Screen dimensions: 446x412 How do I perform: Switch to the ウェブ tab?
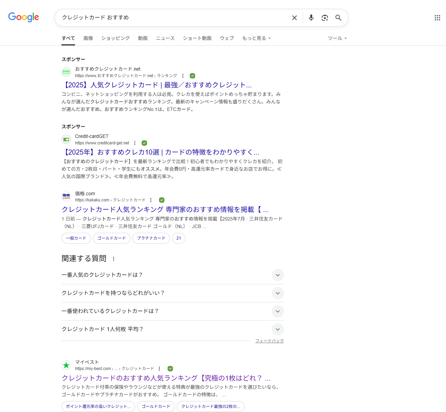pyautogui.click(x=227, y=38)
